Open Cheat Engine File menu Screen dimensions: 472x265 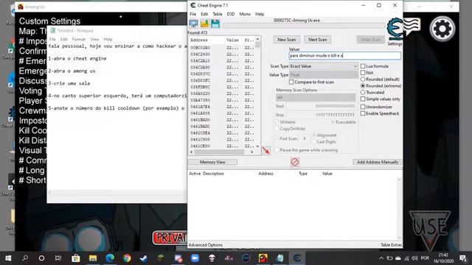(193, 14)
